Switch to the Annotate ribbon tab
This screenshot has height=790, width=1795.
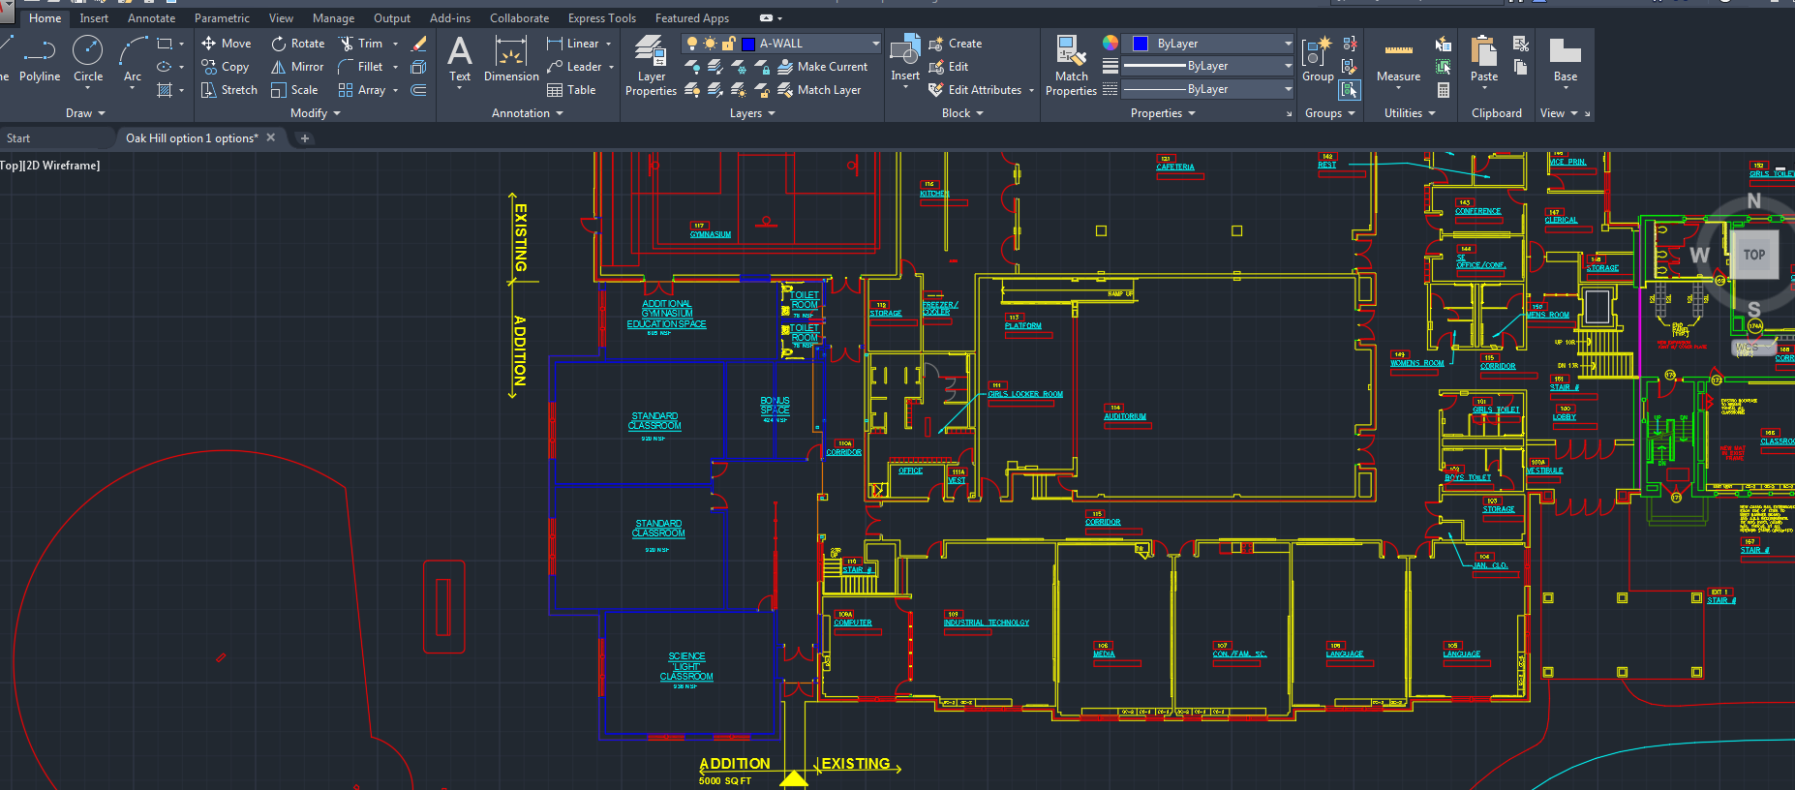point(152,18)
